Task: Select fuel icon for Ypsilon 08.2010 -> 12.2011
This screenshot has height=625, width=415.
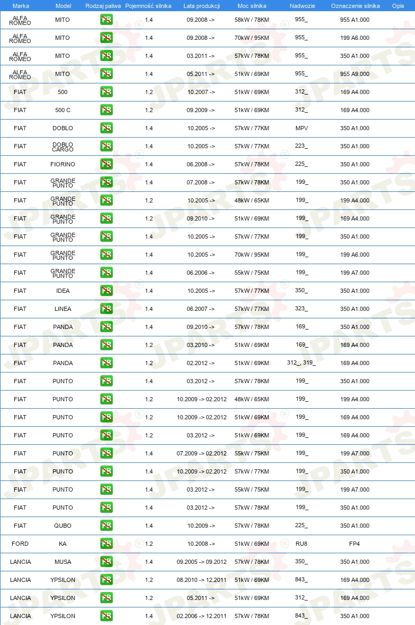Action: point(106,580)
